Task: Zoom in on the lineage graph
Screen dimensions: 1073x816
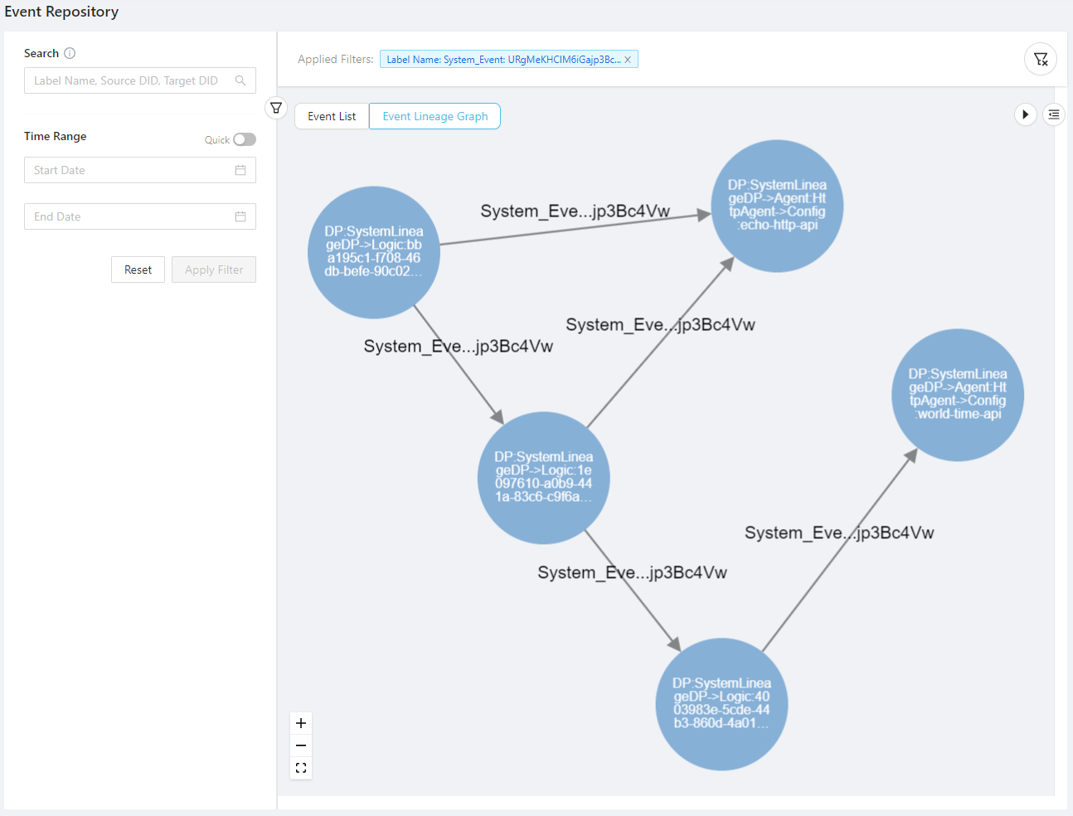Action: pos(301,723)
